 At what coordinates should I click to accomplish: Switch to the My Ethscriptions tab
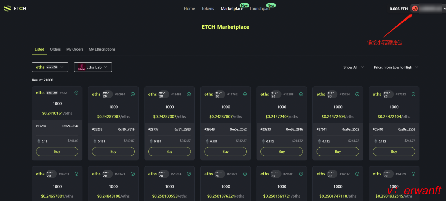pos(102,49)
